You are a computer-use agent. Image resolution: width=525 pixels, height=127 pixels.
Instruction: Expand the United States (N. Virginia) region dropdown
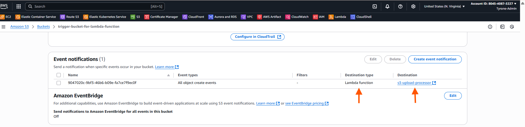point(444,6)
